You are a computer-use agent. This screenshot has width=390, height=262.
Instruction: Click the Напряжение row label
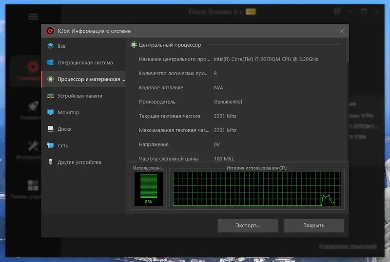pyautogui.click(x=154, y=144)
